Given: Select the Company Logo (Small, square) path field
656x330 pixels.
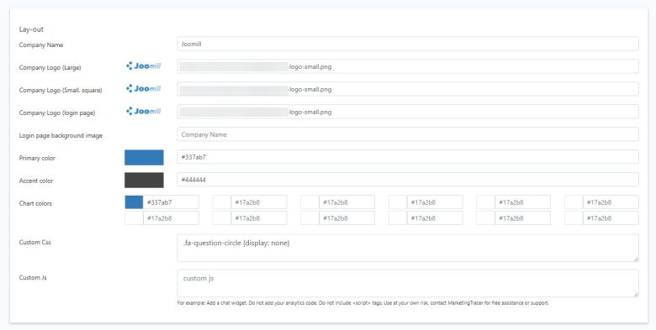Looking at the screenshot, I should coord(408,89).
